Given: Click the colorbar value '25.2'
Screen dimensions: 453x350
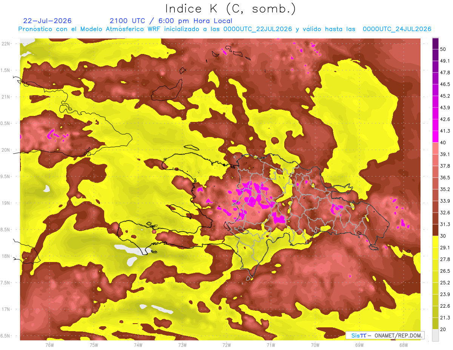Looking at the screenshot, I should click(445, 283).
